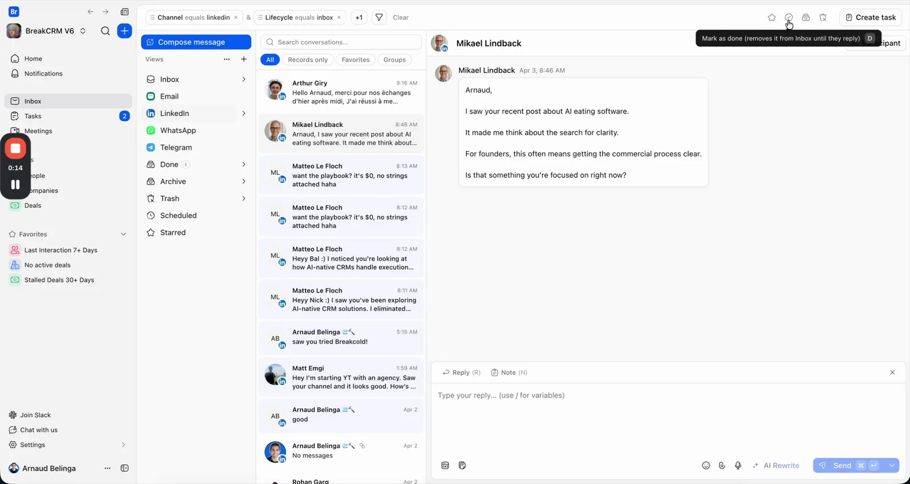
Task: Click the AI Rewrite button
Action: click(776, 465)
